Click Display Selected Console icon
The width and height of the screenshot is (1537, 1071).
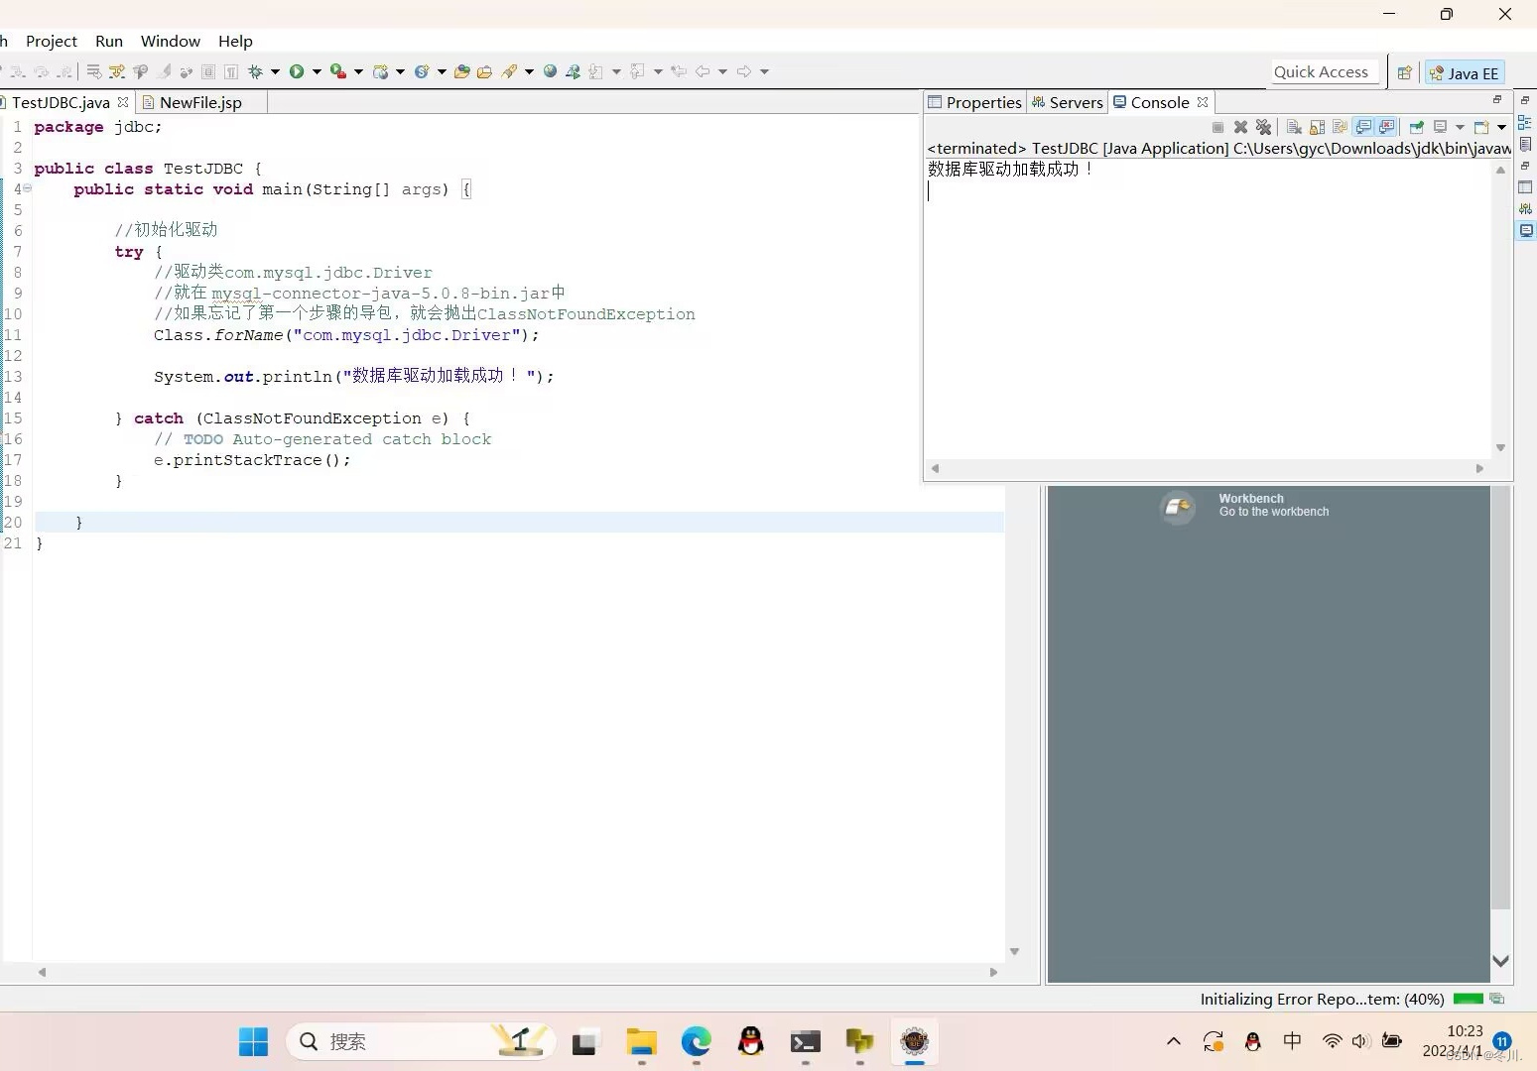[1440, 127]
